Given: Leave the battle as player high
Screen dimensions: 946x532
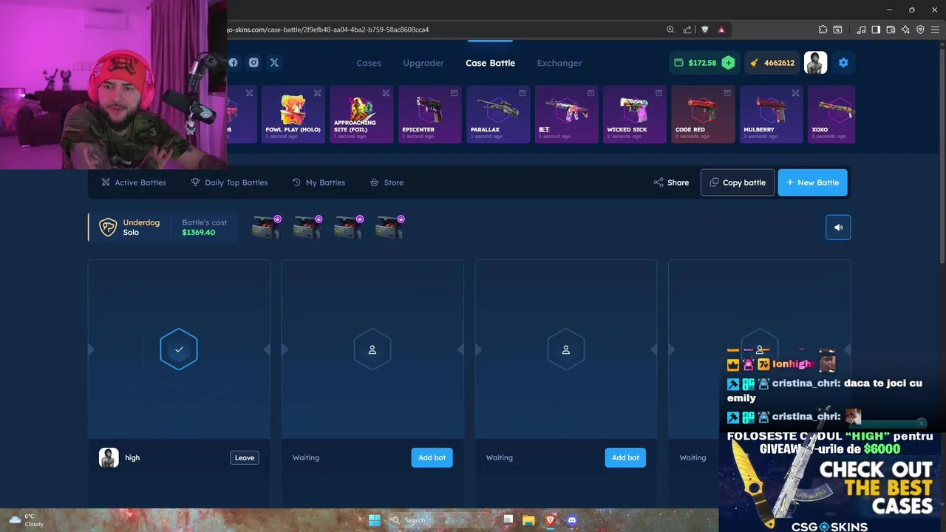Looking at the screenshot, I should click(x=245, y=457).
